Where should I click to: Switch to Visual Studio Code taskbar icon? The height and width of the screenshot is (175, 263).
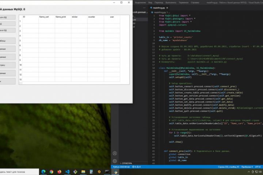click(68, 172)
